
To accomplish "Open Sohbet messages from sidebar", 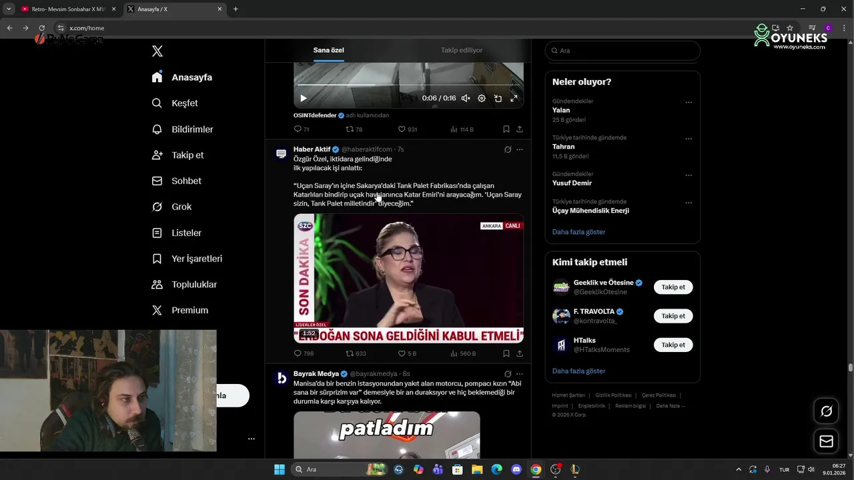I will [x=177, y=181].
